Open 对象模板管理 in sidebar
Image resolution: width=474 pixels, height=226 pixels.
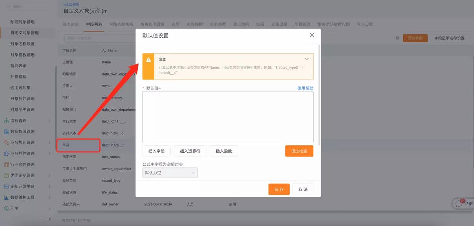pyautogui.click(x=22, y=55)
